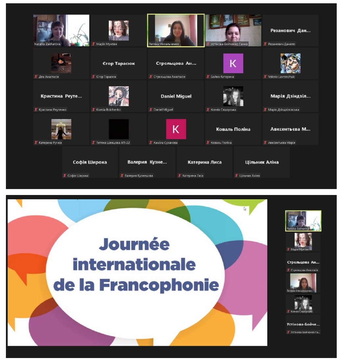Click muted mic icon beside Коваль Поліна

point(208,143)
